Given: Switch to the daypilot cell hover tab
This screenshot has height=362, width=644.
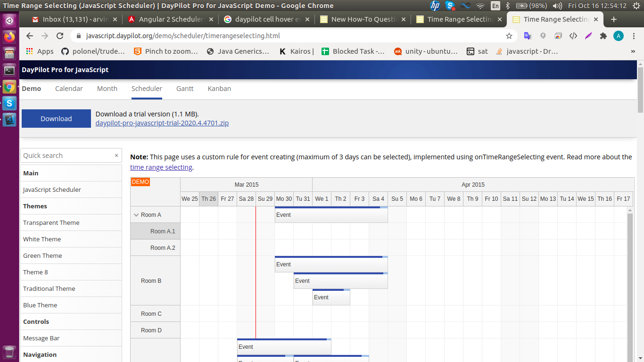Looking at the screenshot, I should tap(267, 19).
